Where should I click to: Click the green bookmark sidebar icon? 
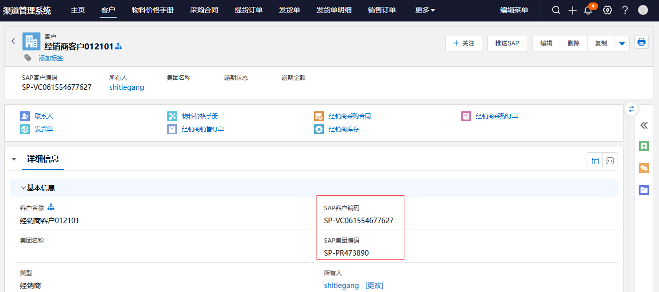(644, 146)
